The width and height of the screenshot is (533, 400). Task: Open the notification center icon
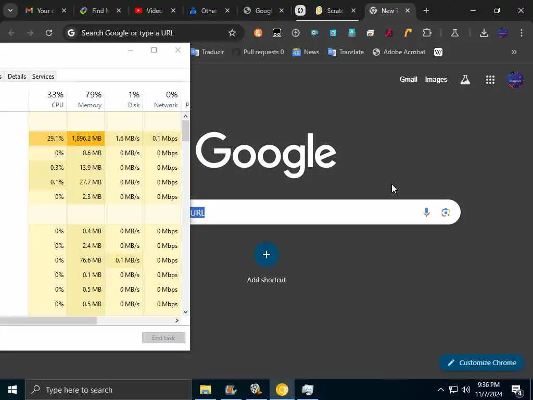point(517,390)
